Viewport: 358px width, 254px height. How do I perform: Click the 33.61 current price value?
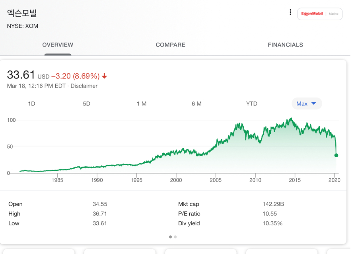coord(21,75)
